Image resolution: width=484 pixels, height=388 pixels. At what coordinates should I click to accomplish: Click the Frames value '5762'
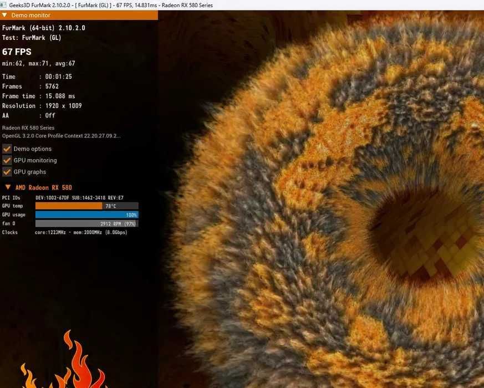point(52,86)
